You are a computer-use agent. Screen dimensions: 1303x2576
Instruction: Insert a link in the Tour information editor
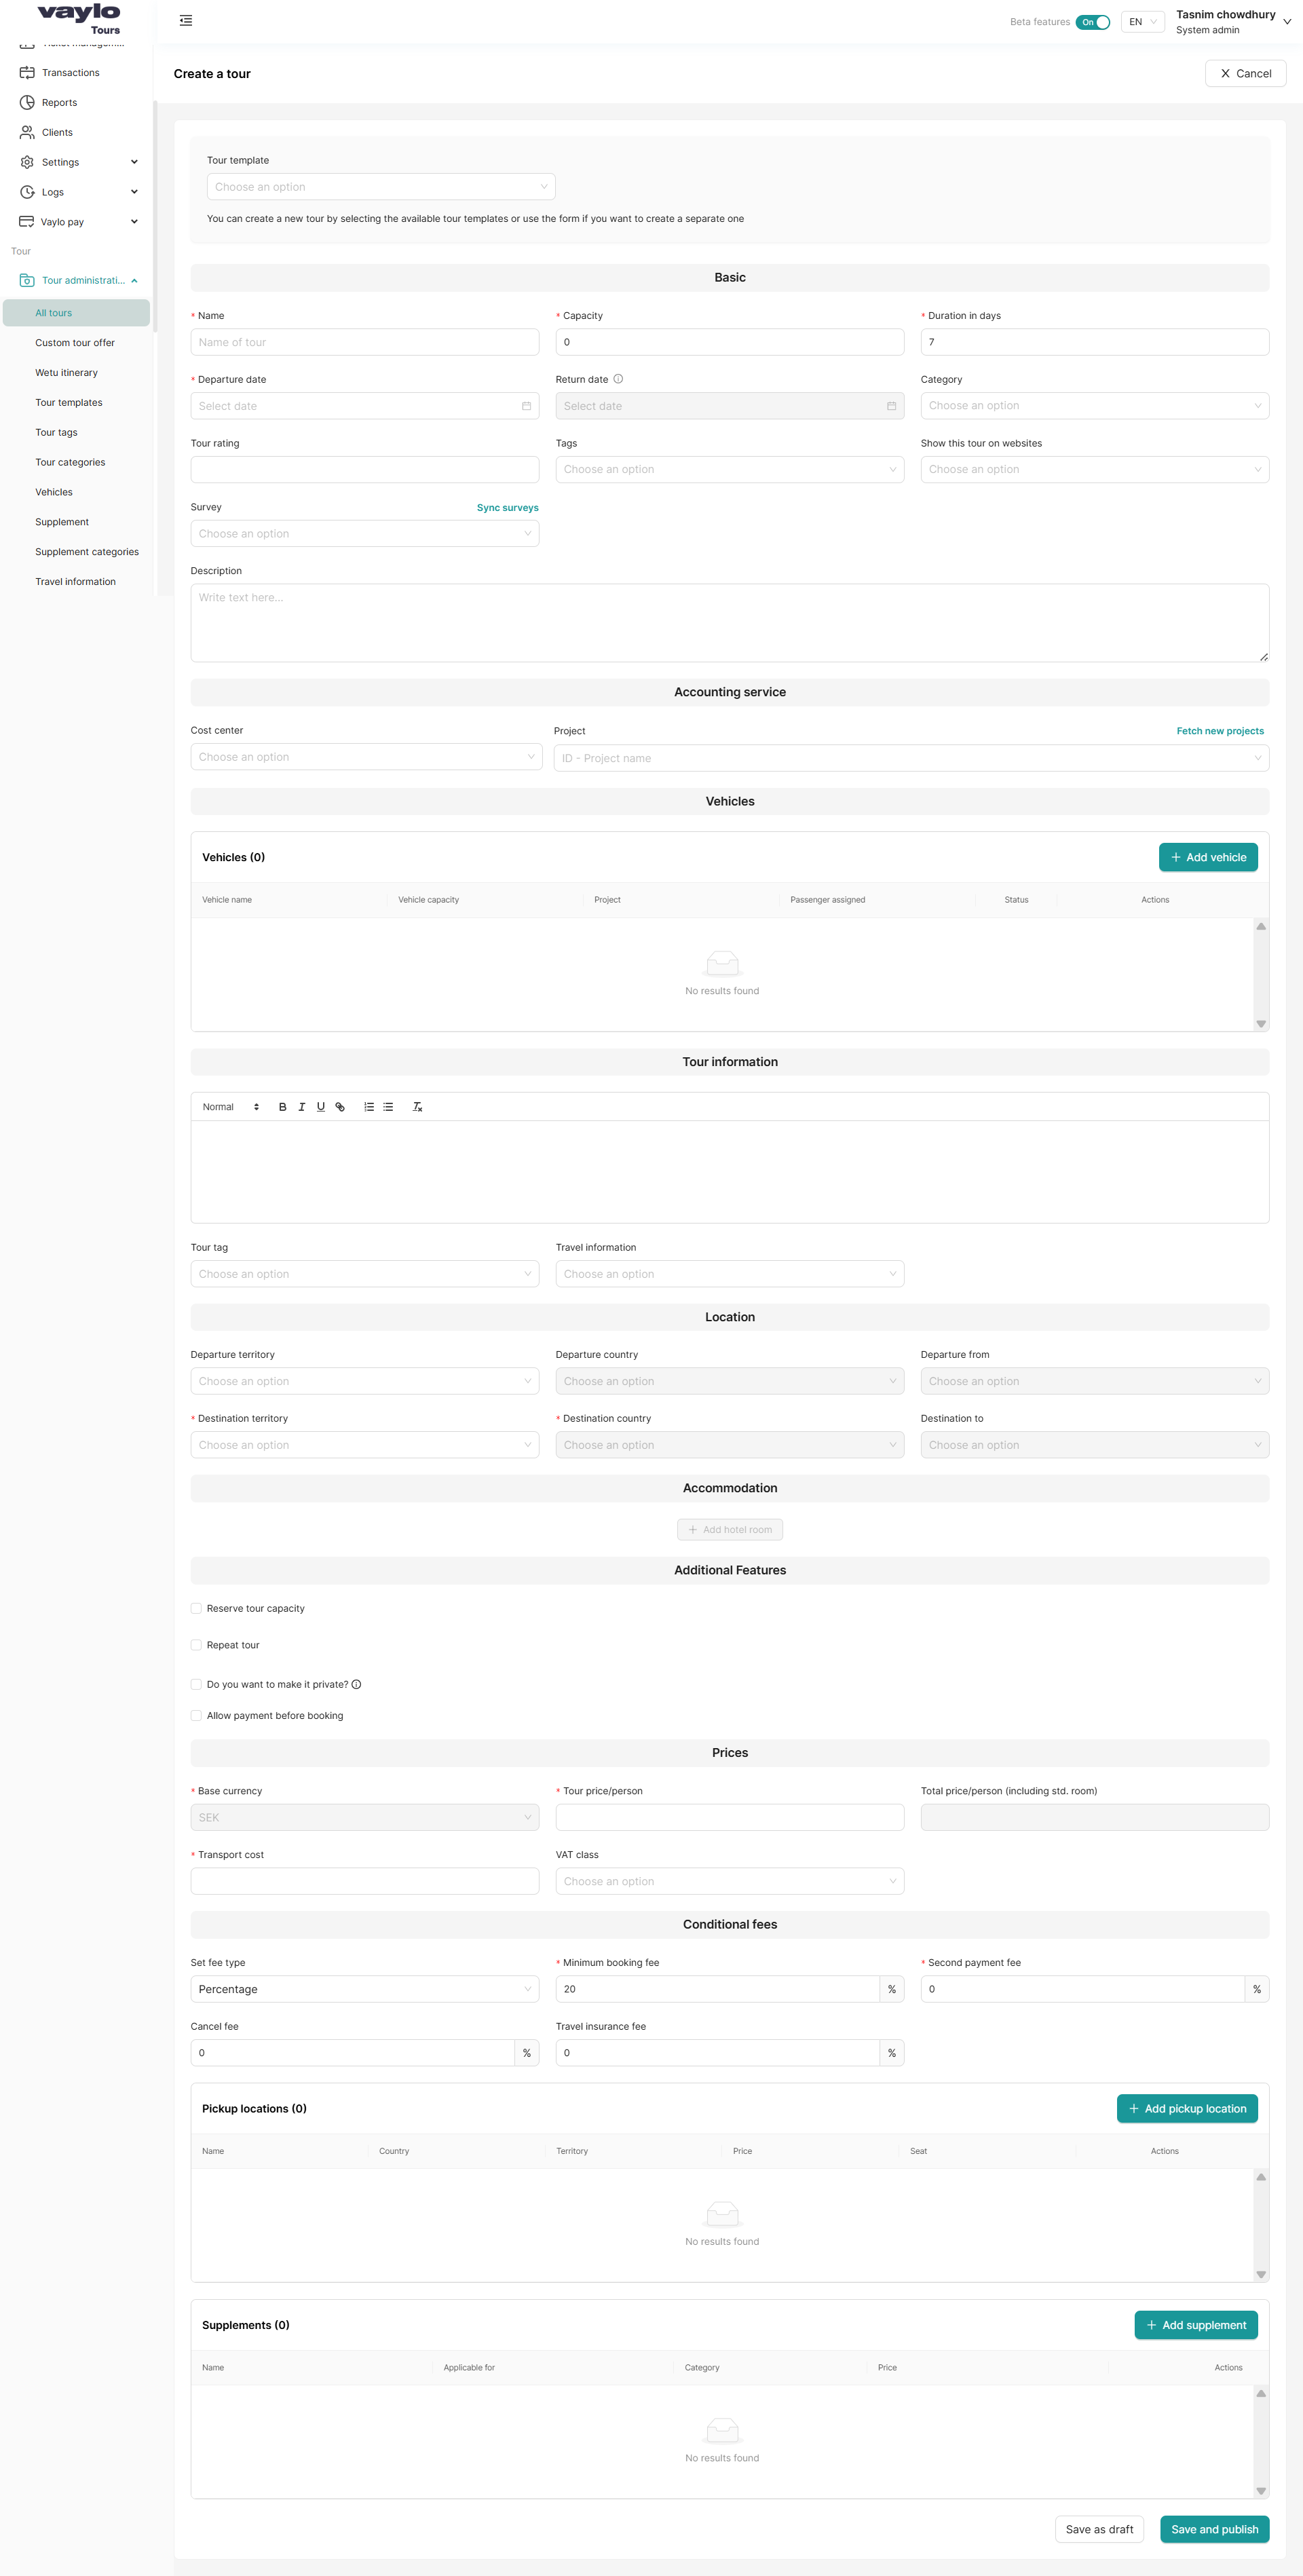340,1107
